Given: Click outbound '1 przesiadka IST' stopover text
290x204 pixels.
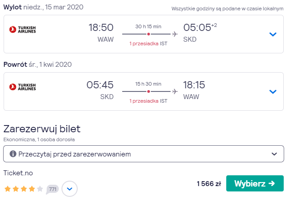Looking at the screenshot, I should tap(148, 43).
